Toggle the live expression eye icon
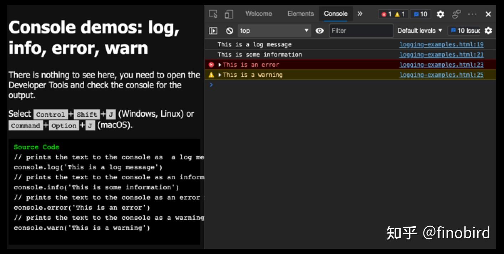Viewport: 504px width, 254px height. tap(320, 31)
